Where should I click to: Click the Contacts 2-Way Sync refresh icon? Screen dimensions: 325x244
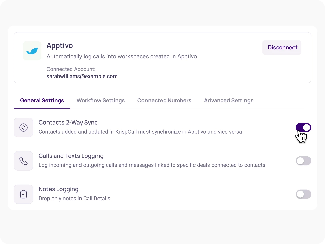pos(24,127)
